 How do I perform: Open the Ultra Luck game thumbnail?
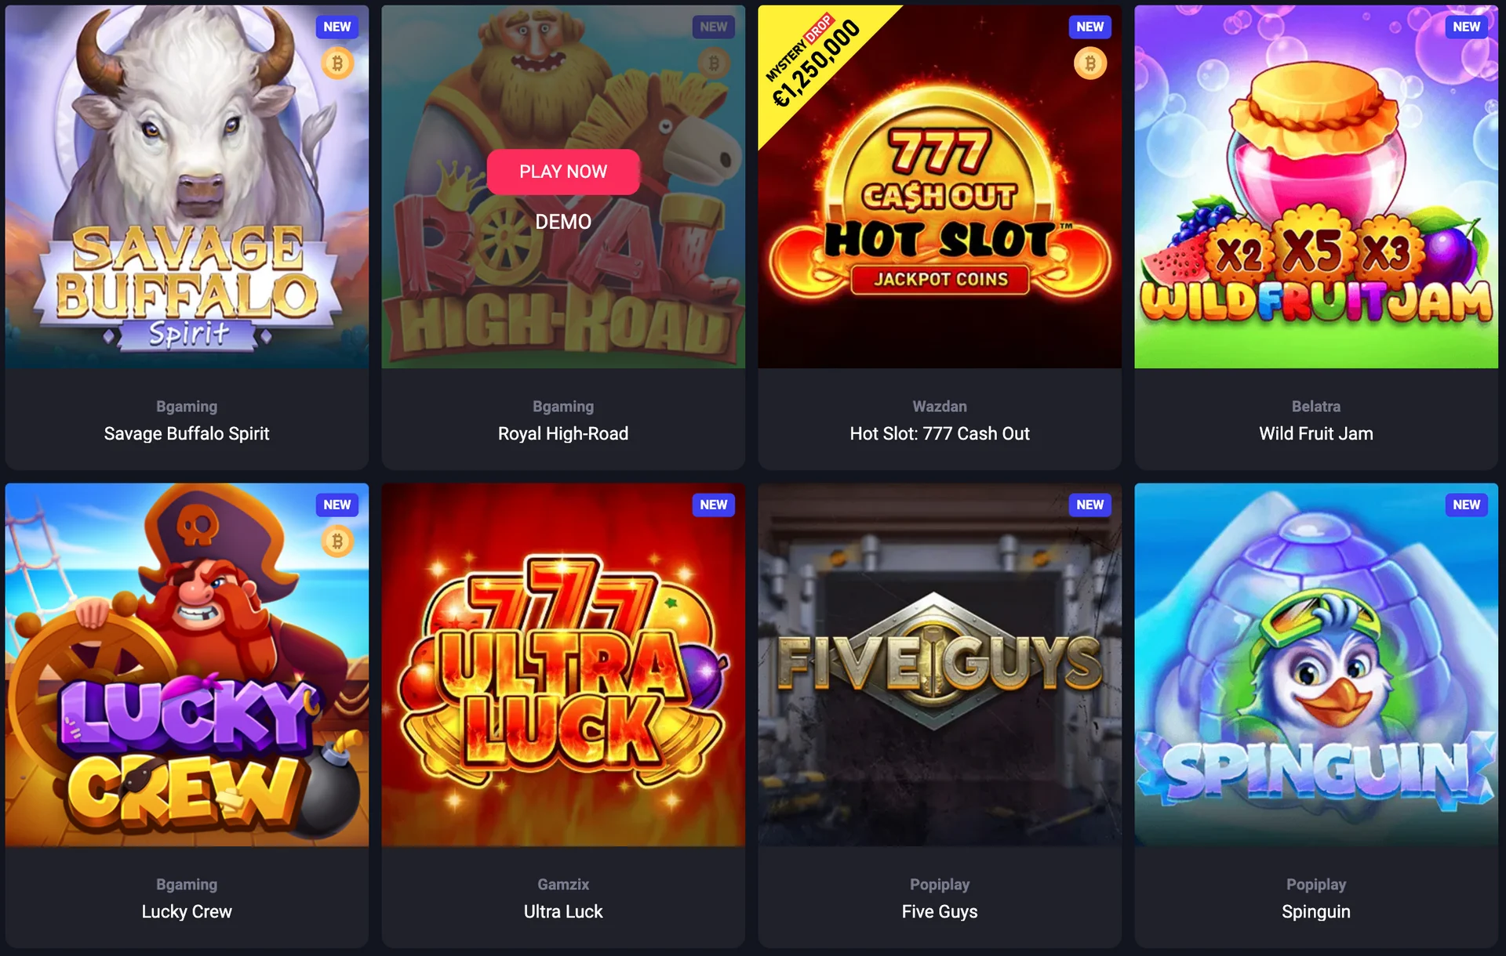tap(563, 664)
